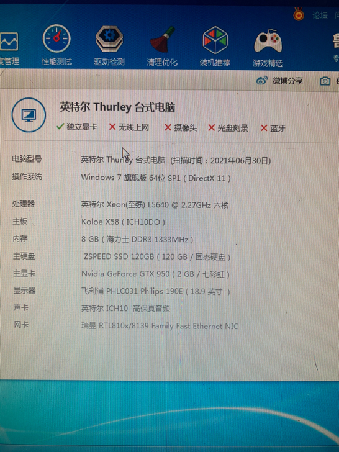Click the Nvidia GeForce GTX 950 value
This screenshot has height=452, width=339.
click(x=155, y=274)
